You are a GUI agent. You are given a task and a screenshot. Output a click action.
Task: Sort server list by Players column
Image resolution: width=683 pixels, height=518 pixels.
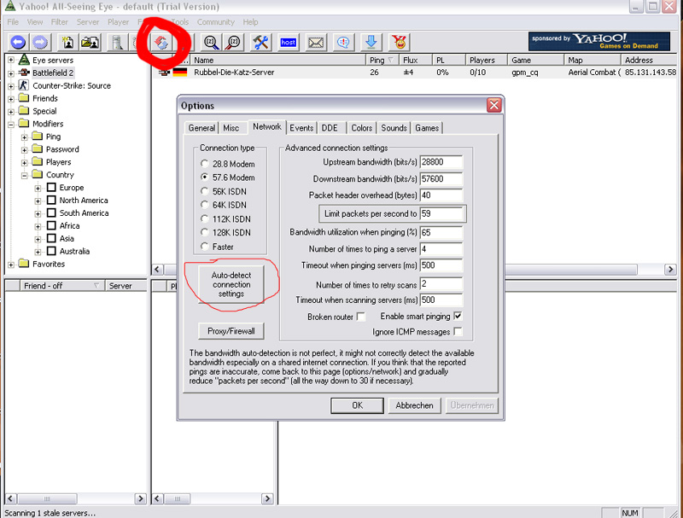click(x=486, y=60)
